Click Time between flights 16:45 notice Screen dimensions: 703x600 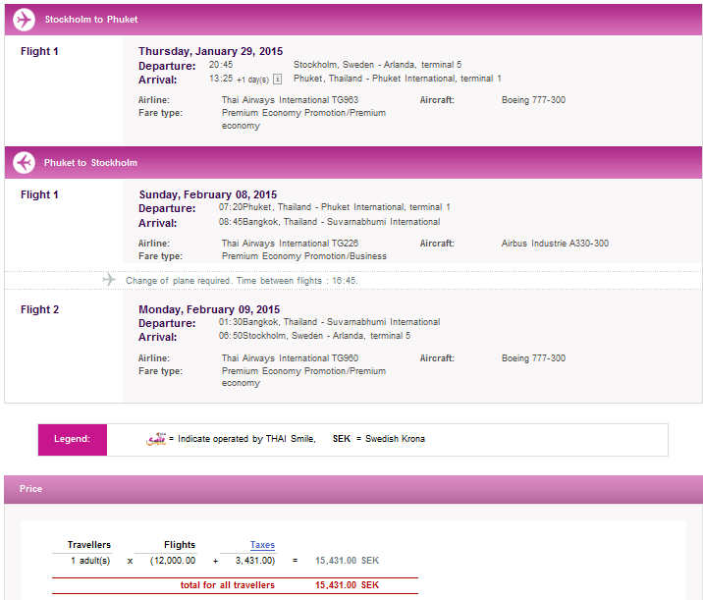(297, 281)
